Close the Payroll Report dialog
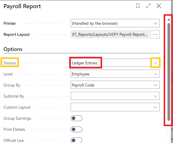 (x=159, y=6)
